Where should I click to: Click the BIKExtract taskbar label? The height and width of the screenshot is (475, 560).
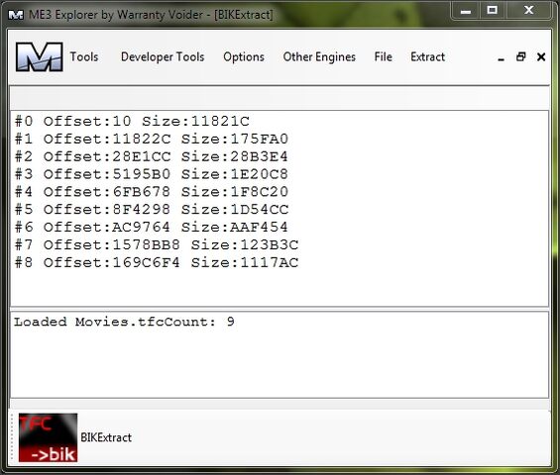click(106, 437)
